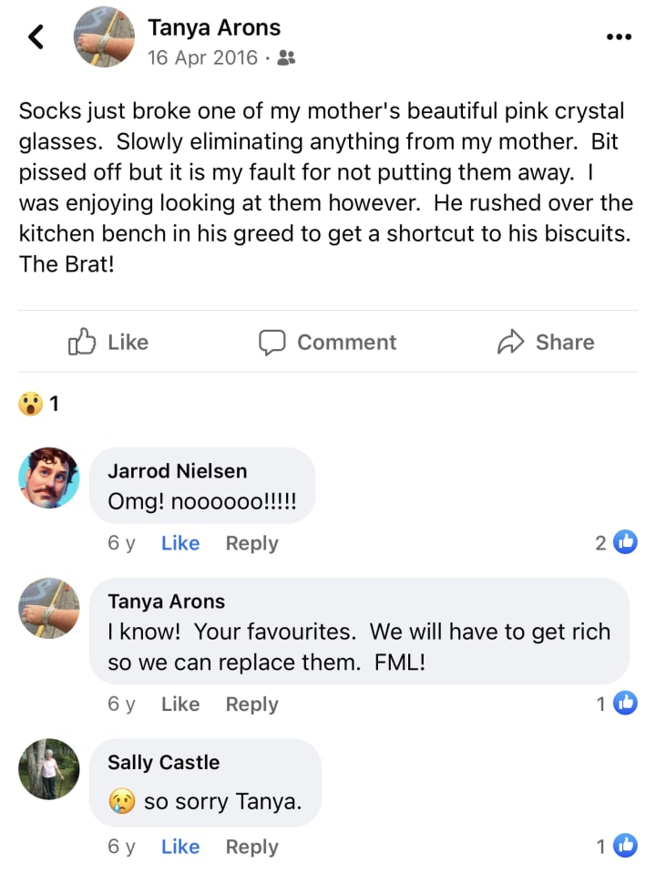Screen dimensions: 656x874
Task: Share the post using Share arrow
Action: pyautogui.click(x=546, y=342)
